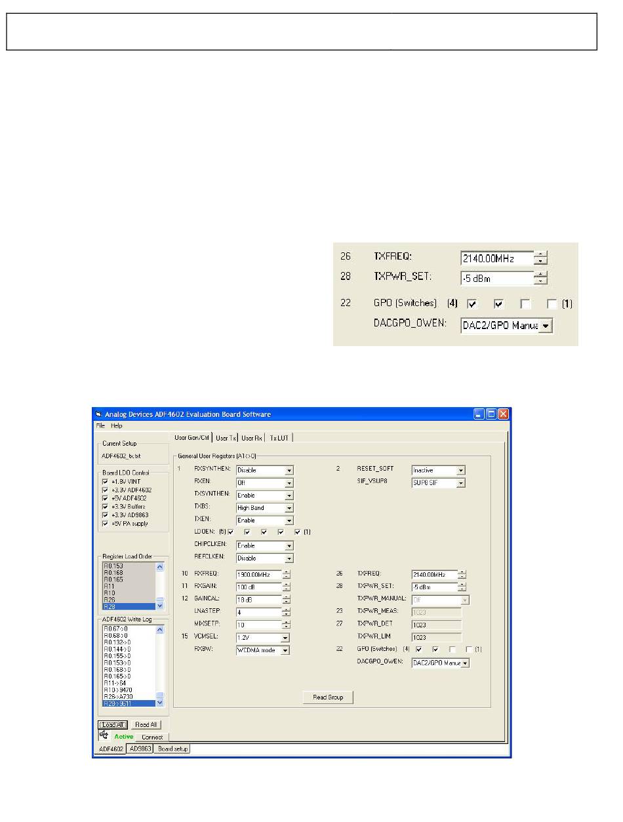Viewport: 623px width, 822px height.
Task: Open RXBW WCDMA mode dropdown
Action: click(285, 650)
